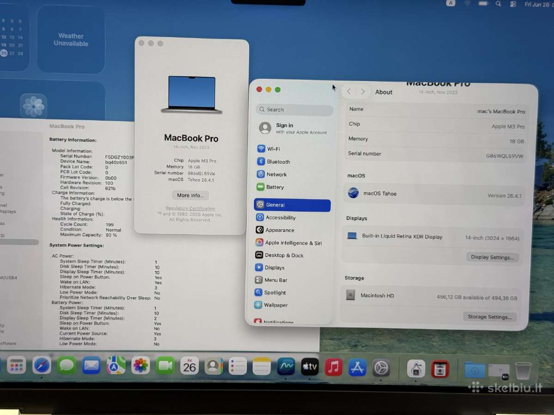
Task: Launch Freeform from the Dock
Action: click(x=286, y=367)
